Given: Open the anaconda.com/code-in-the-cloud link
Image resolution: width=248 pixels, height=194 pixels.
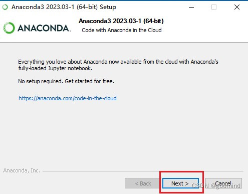Looking at the screenshot, I should tap(68, 98).
